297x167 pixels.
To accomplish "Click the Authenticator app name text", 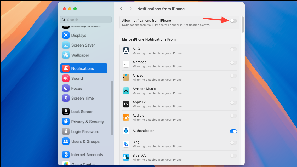I will (143, 131).
